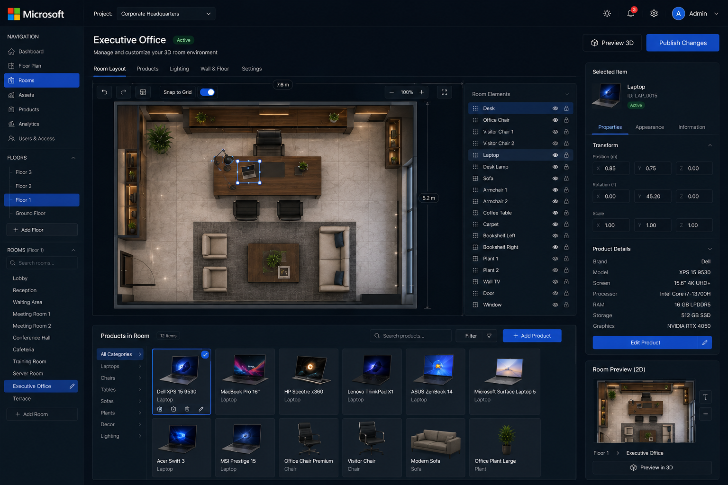Click the fullscreen expand icon
728x485 pixels.
tap(444, 92)
